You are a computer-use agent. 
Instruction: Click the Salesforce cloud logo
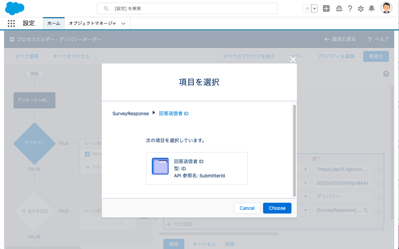point(15,8)
